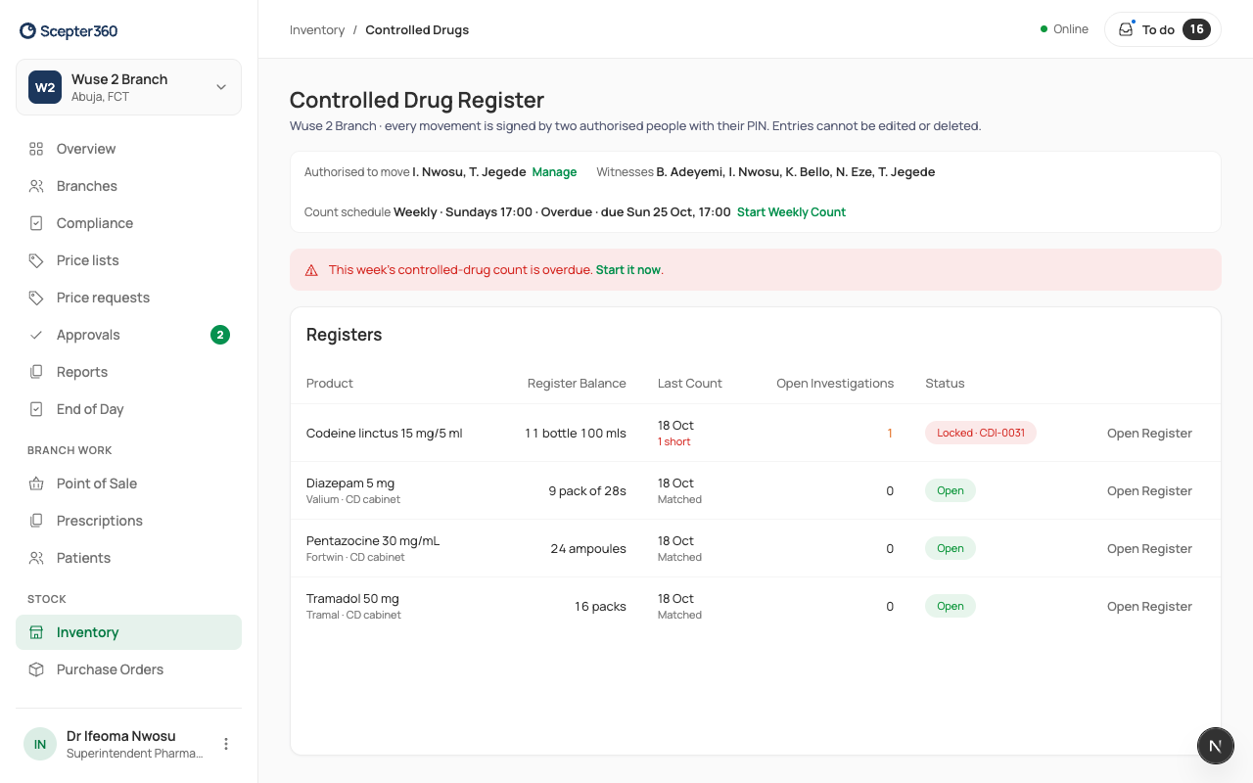Click the Price requests tag icon
The image size is (1253, 783).
[36, 298]
